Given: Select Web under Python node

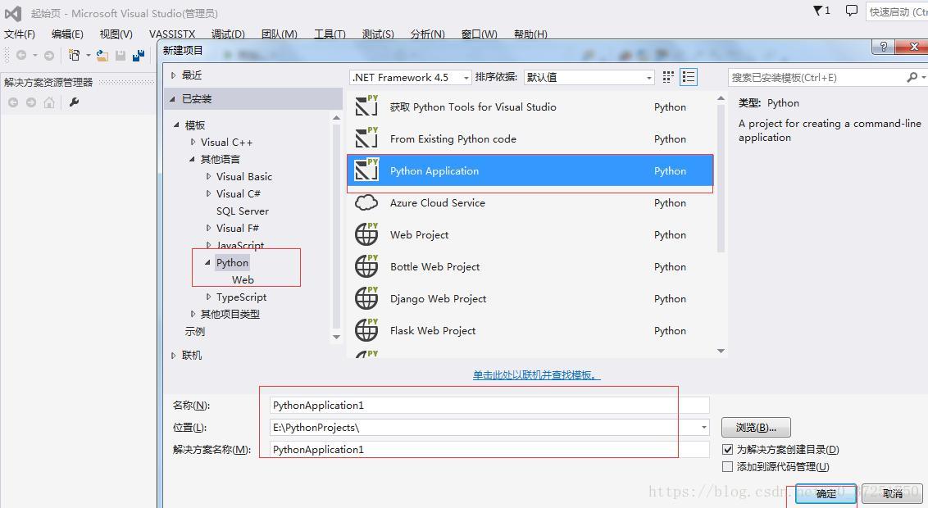Looking at the screenshot, I should tap(243, 279).
